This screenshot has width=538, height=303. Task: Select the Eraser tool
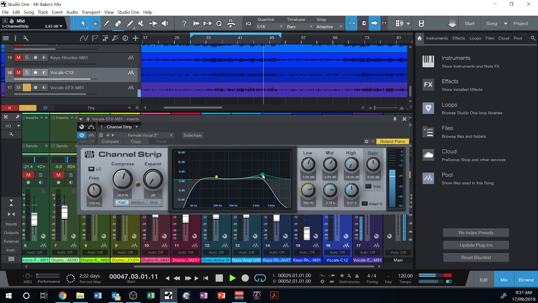[x=118, y=24]
